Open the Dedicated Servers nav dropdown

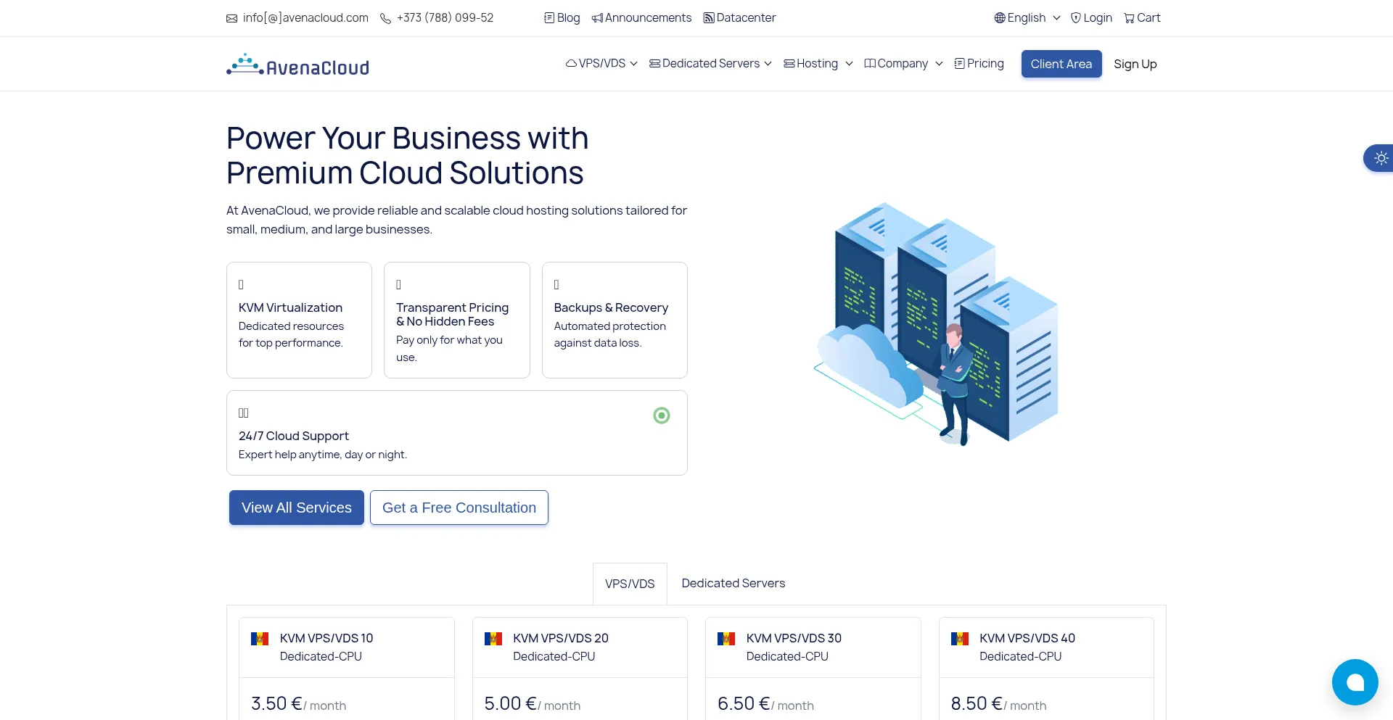pyautogui.click(x=710, y=64)
